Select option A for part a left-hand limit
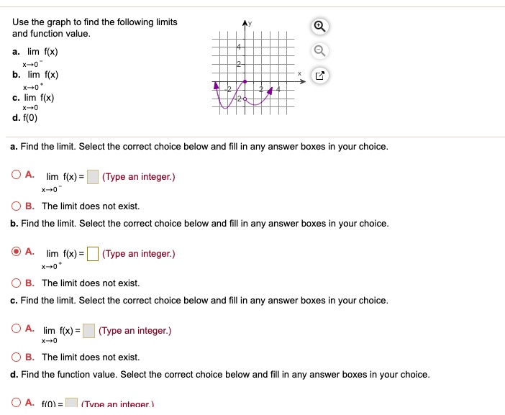 click(x=17, y=174)
